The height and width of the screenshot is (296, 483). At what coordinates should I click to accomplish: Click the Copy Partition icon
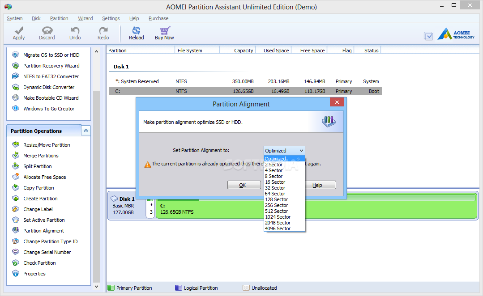[x=15, y=187]
